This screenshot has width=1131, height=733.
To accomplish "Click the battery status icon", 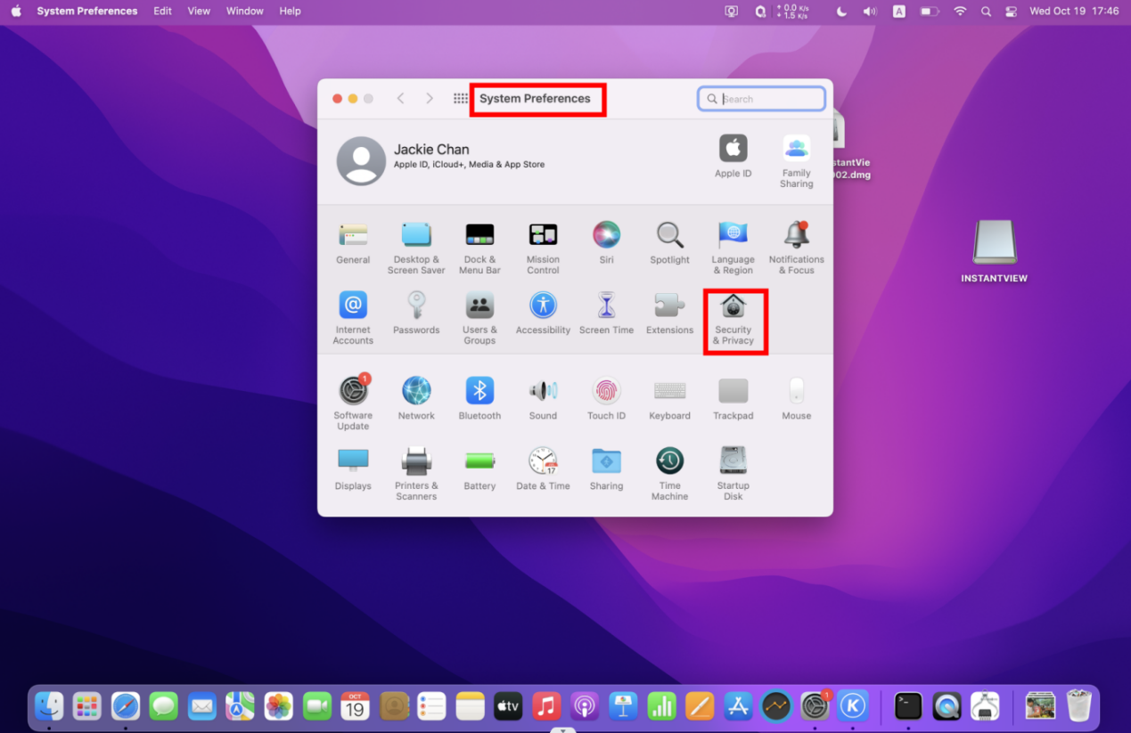I will (x=930, y=12).
